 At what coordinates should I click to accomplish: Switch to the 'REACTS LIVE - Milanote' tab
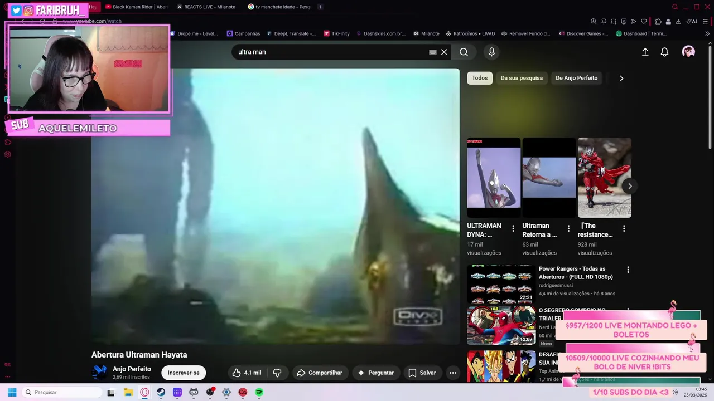[x=206, y=7]
